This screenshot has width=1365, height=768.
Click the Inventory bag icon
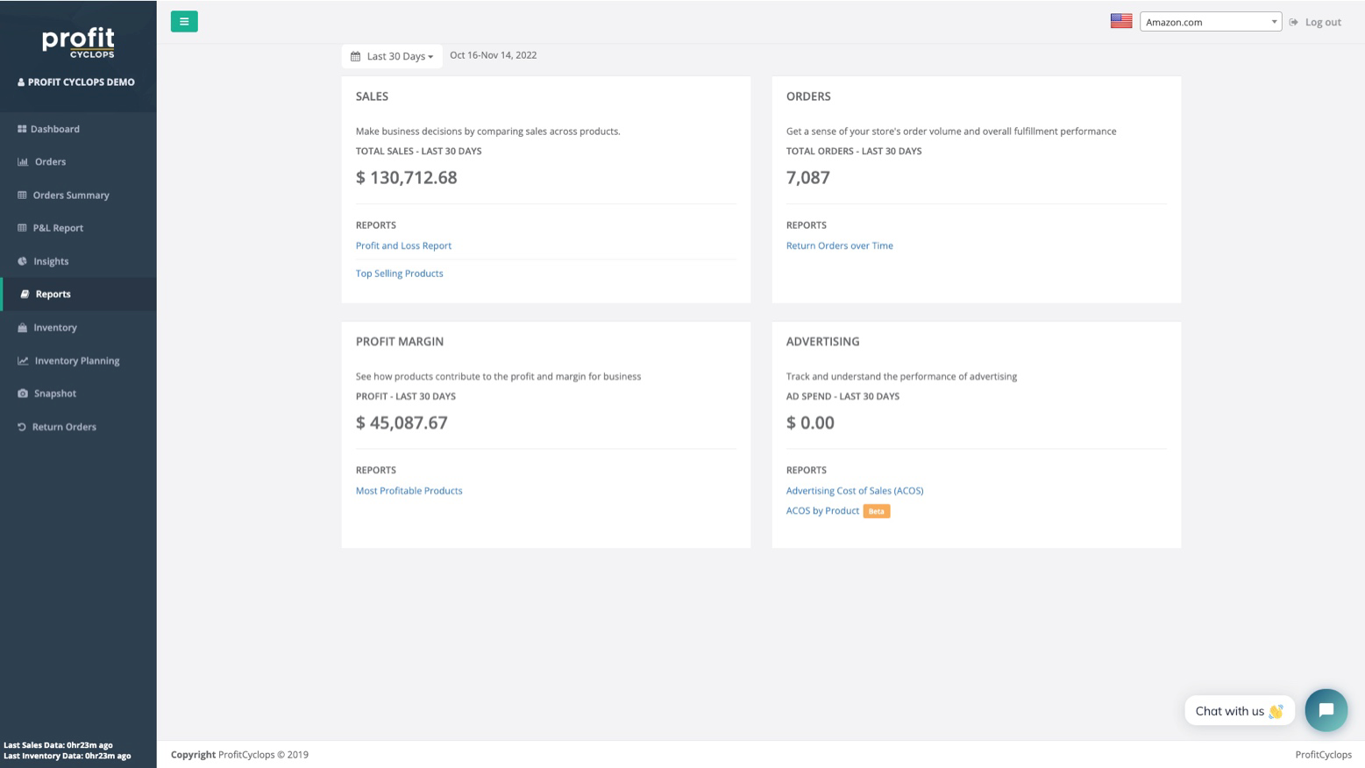pyautogui.click(x=23, y=328)
